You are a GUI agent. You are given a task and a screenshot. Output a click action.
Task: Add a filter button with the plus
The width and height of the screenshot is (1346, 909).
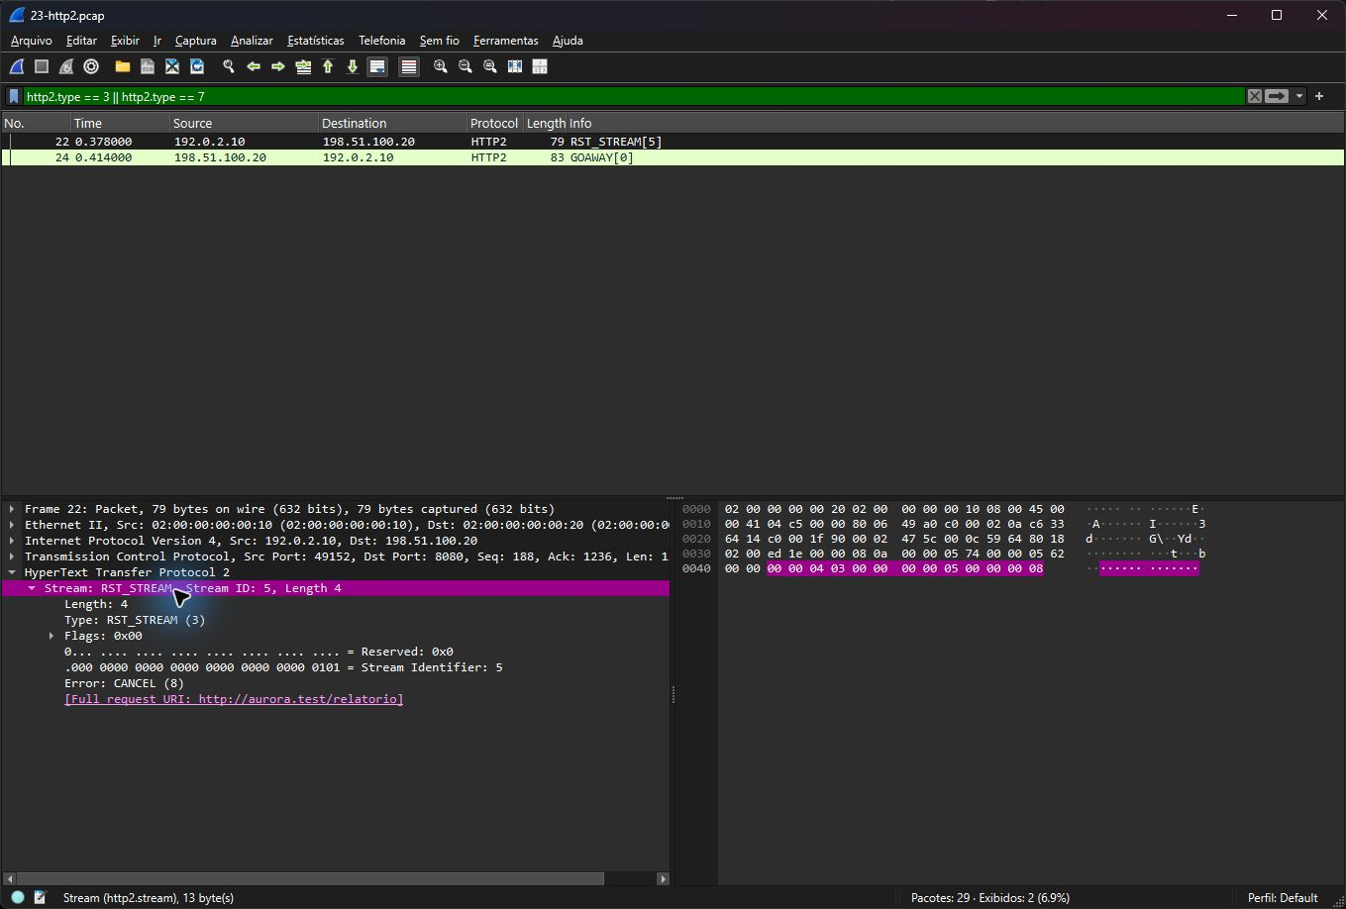(1319, 96)
